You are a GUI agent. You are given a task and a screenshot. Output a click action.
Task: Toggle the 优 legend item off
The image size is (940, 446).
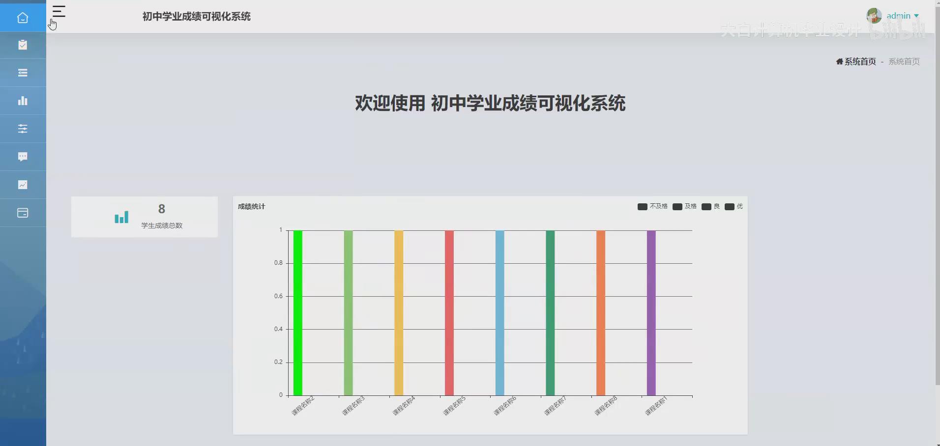(734, 206)
